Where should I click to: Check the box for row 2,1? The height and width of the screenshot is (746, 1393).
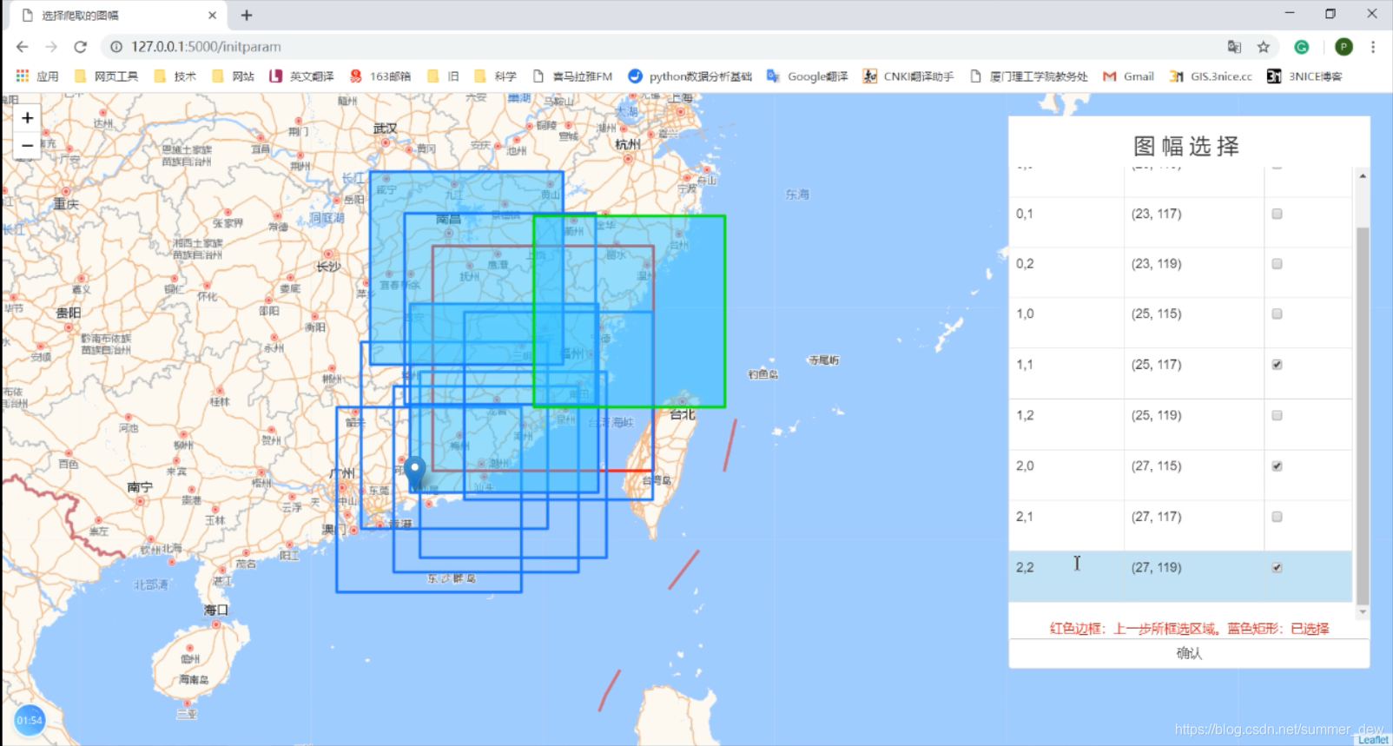[x=1277, y=517]
